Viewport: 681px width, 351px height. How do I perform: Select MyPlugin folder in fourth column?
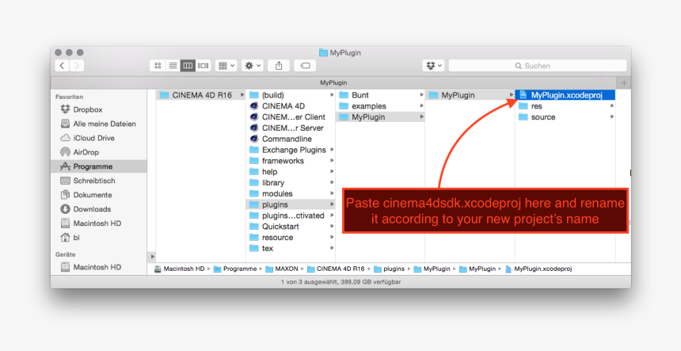470,95
